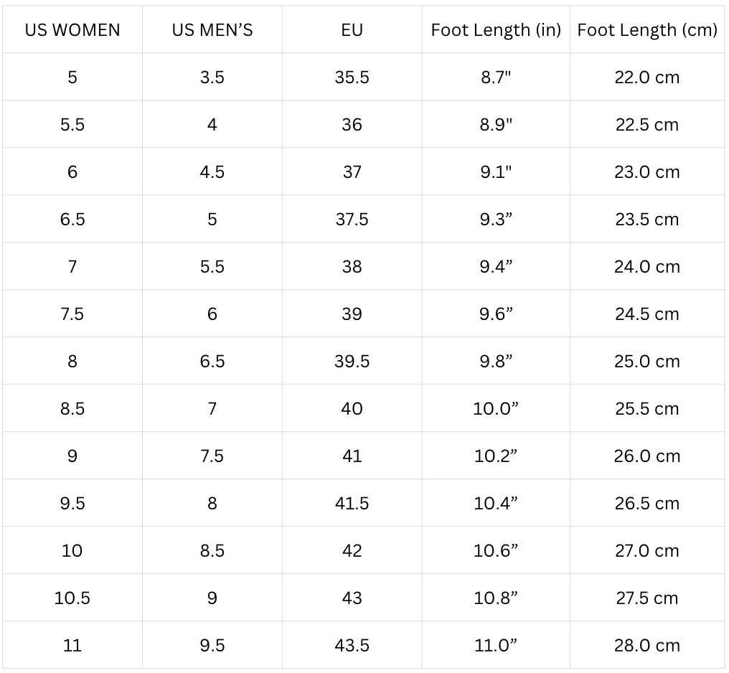Screen dimensions: 729x673
Task: Click the US WOMEN column header
Action: tap(72, 30)
